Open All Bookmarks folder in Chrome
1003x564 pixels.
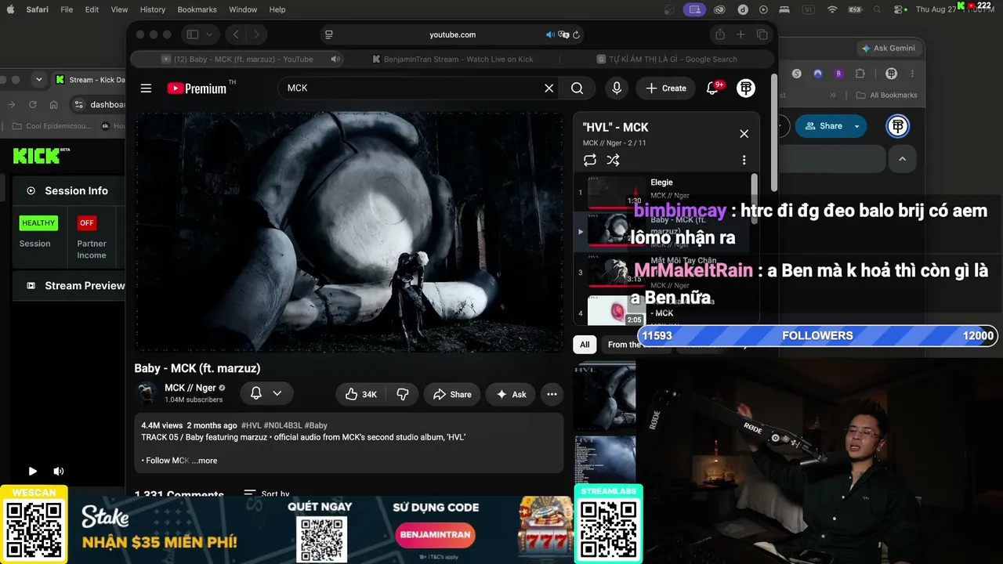pos(888,95)
